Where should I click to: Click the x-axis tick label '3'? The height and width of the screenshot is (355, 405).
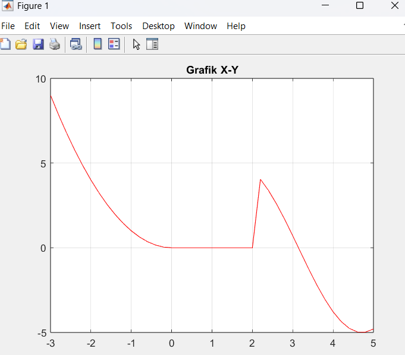tap(293, 343)
